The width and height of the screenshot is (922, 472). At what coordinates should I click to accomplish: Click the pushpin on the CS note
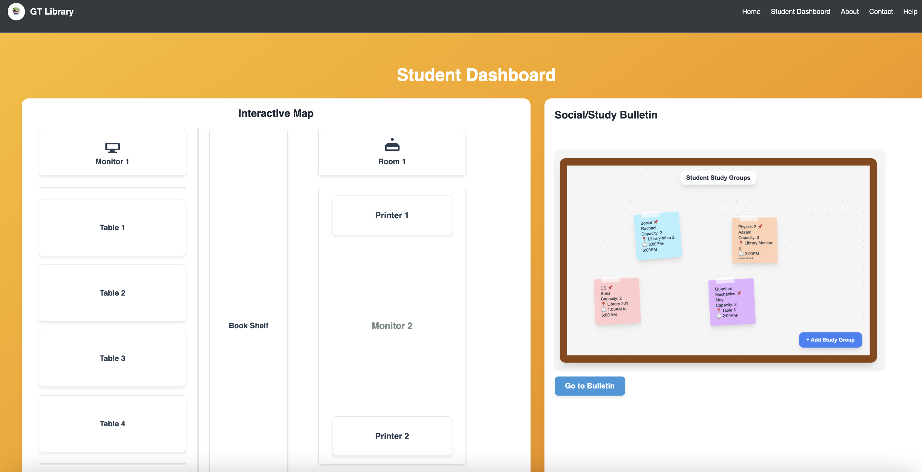coord(610,287)
